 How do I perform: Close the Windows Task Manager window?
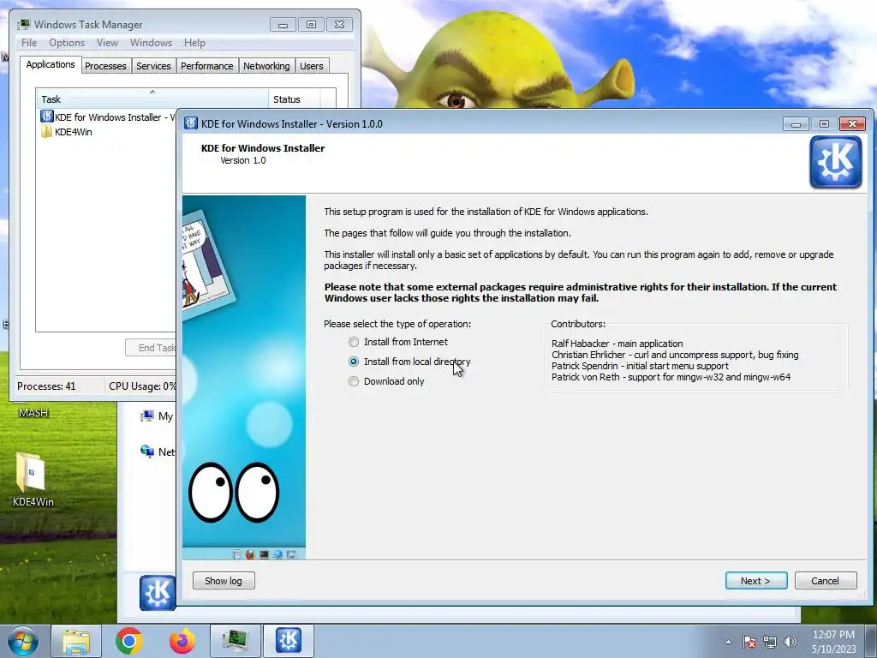(339, 25)
